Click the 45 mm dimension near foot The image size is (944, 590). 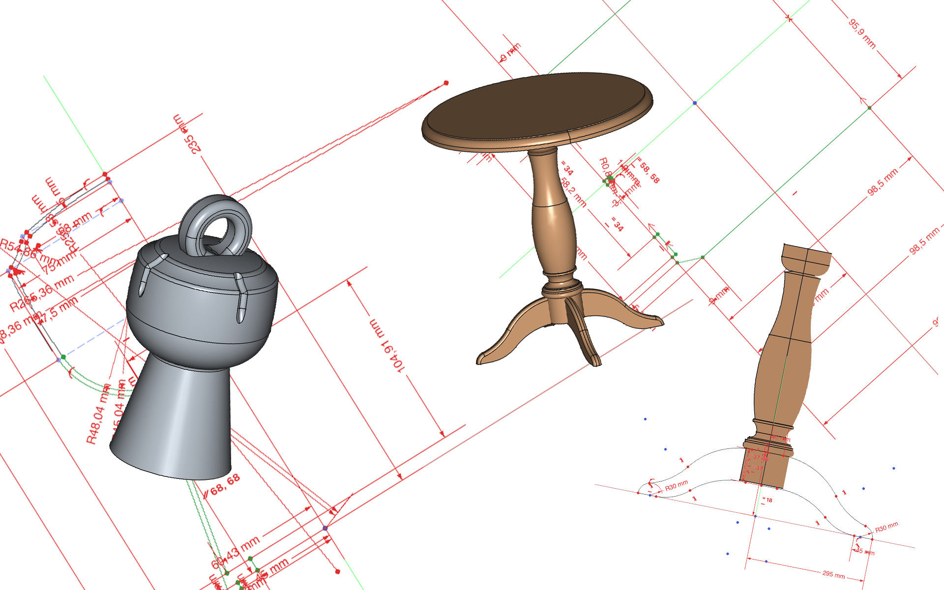(865, 551)
